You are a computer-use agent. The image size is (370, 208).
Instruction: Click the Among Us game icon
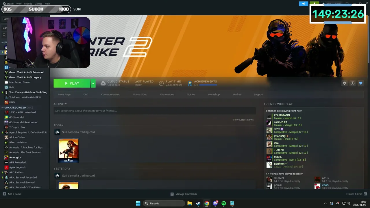(6, 157)
